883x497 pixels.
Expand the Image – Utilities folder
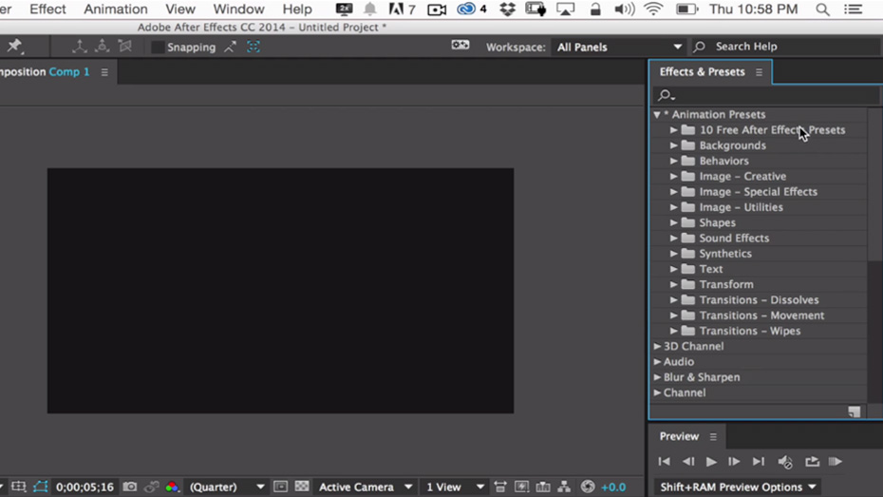point(673,207)
